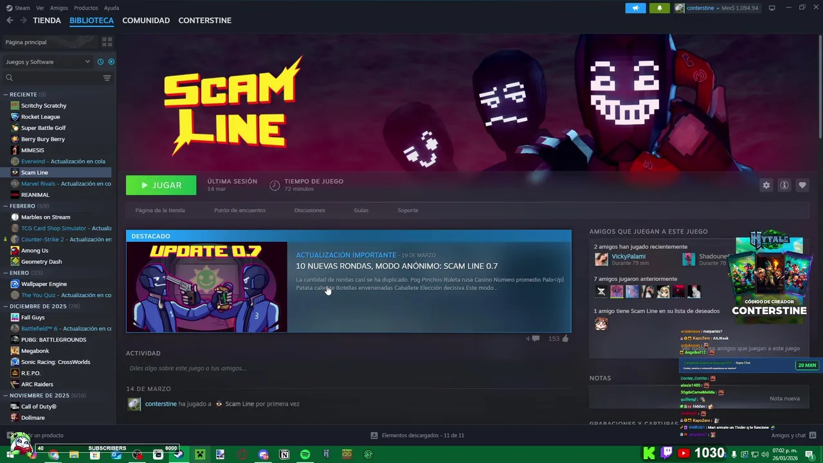Open the downloads icon at bottom

pyautogui.click(x=374, y=435)
